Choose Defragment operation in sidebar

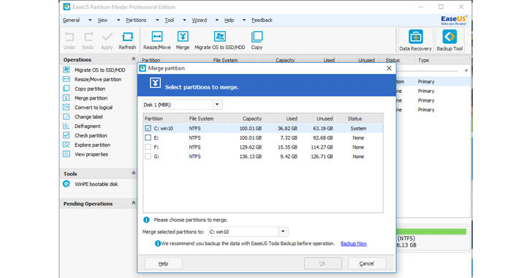[88, 126]
